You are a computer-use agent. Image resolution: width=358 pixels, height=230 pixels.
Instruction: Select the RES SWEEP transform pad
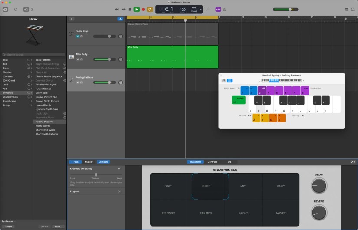168,213
